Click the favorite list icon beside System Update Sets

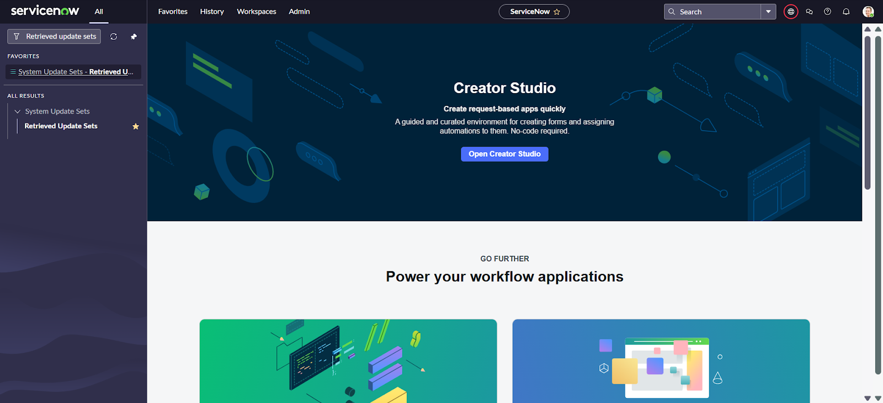(13, 72)
